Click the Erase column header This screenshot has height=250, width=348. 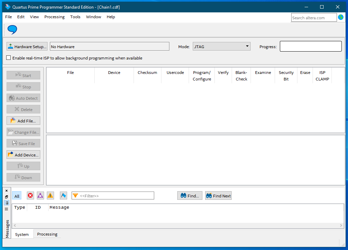pos(305,76)
